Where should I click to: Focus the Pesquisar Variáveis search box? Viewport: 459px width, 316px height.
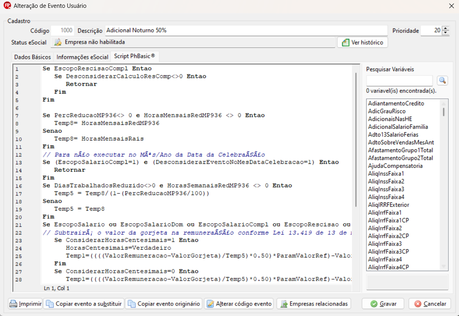click(x=399, y=80)
